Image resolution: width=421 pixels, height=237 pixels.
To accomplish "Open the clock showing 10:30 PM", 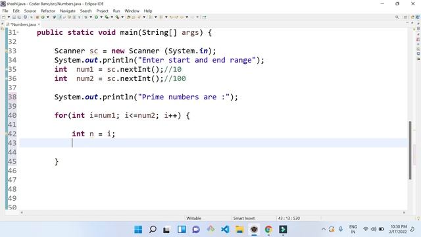I will [399, 229].
